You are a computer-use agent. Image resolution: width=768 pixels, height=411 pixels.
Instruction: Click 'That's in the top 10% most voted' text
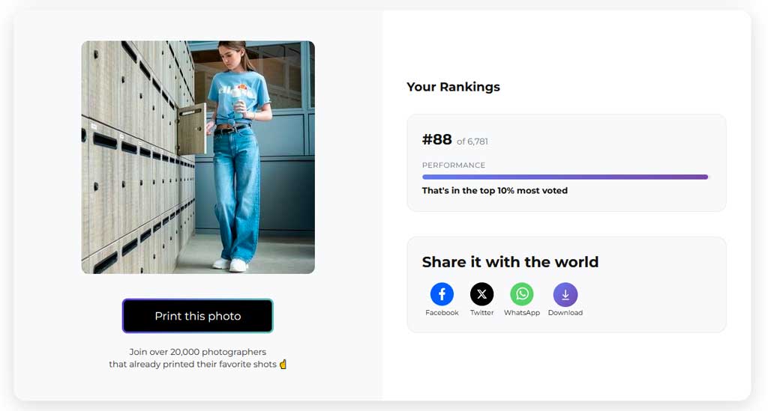(x=495, y=191)
